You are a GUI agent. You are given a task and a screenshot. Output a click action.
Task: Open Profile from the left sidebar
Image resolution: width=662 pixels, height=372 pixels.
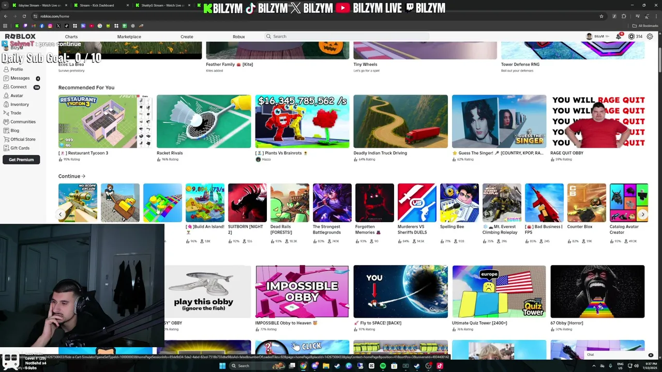[x=17, y=69]
